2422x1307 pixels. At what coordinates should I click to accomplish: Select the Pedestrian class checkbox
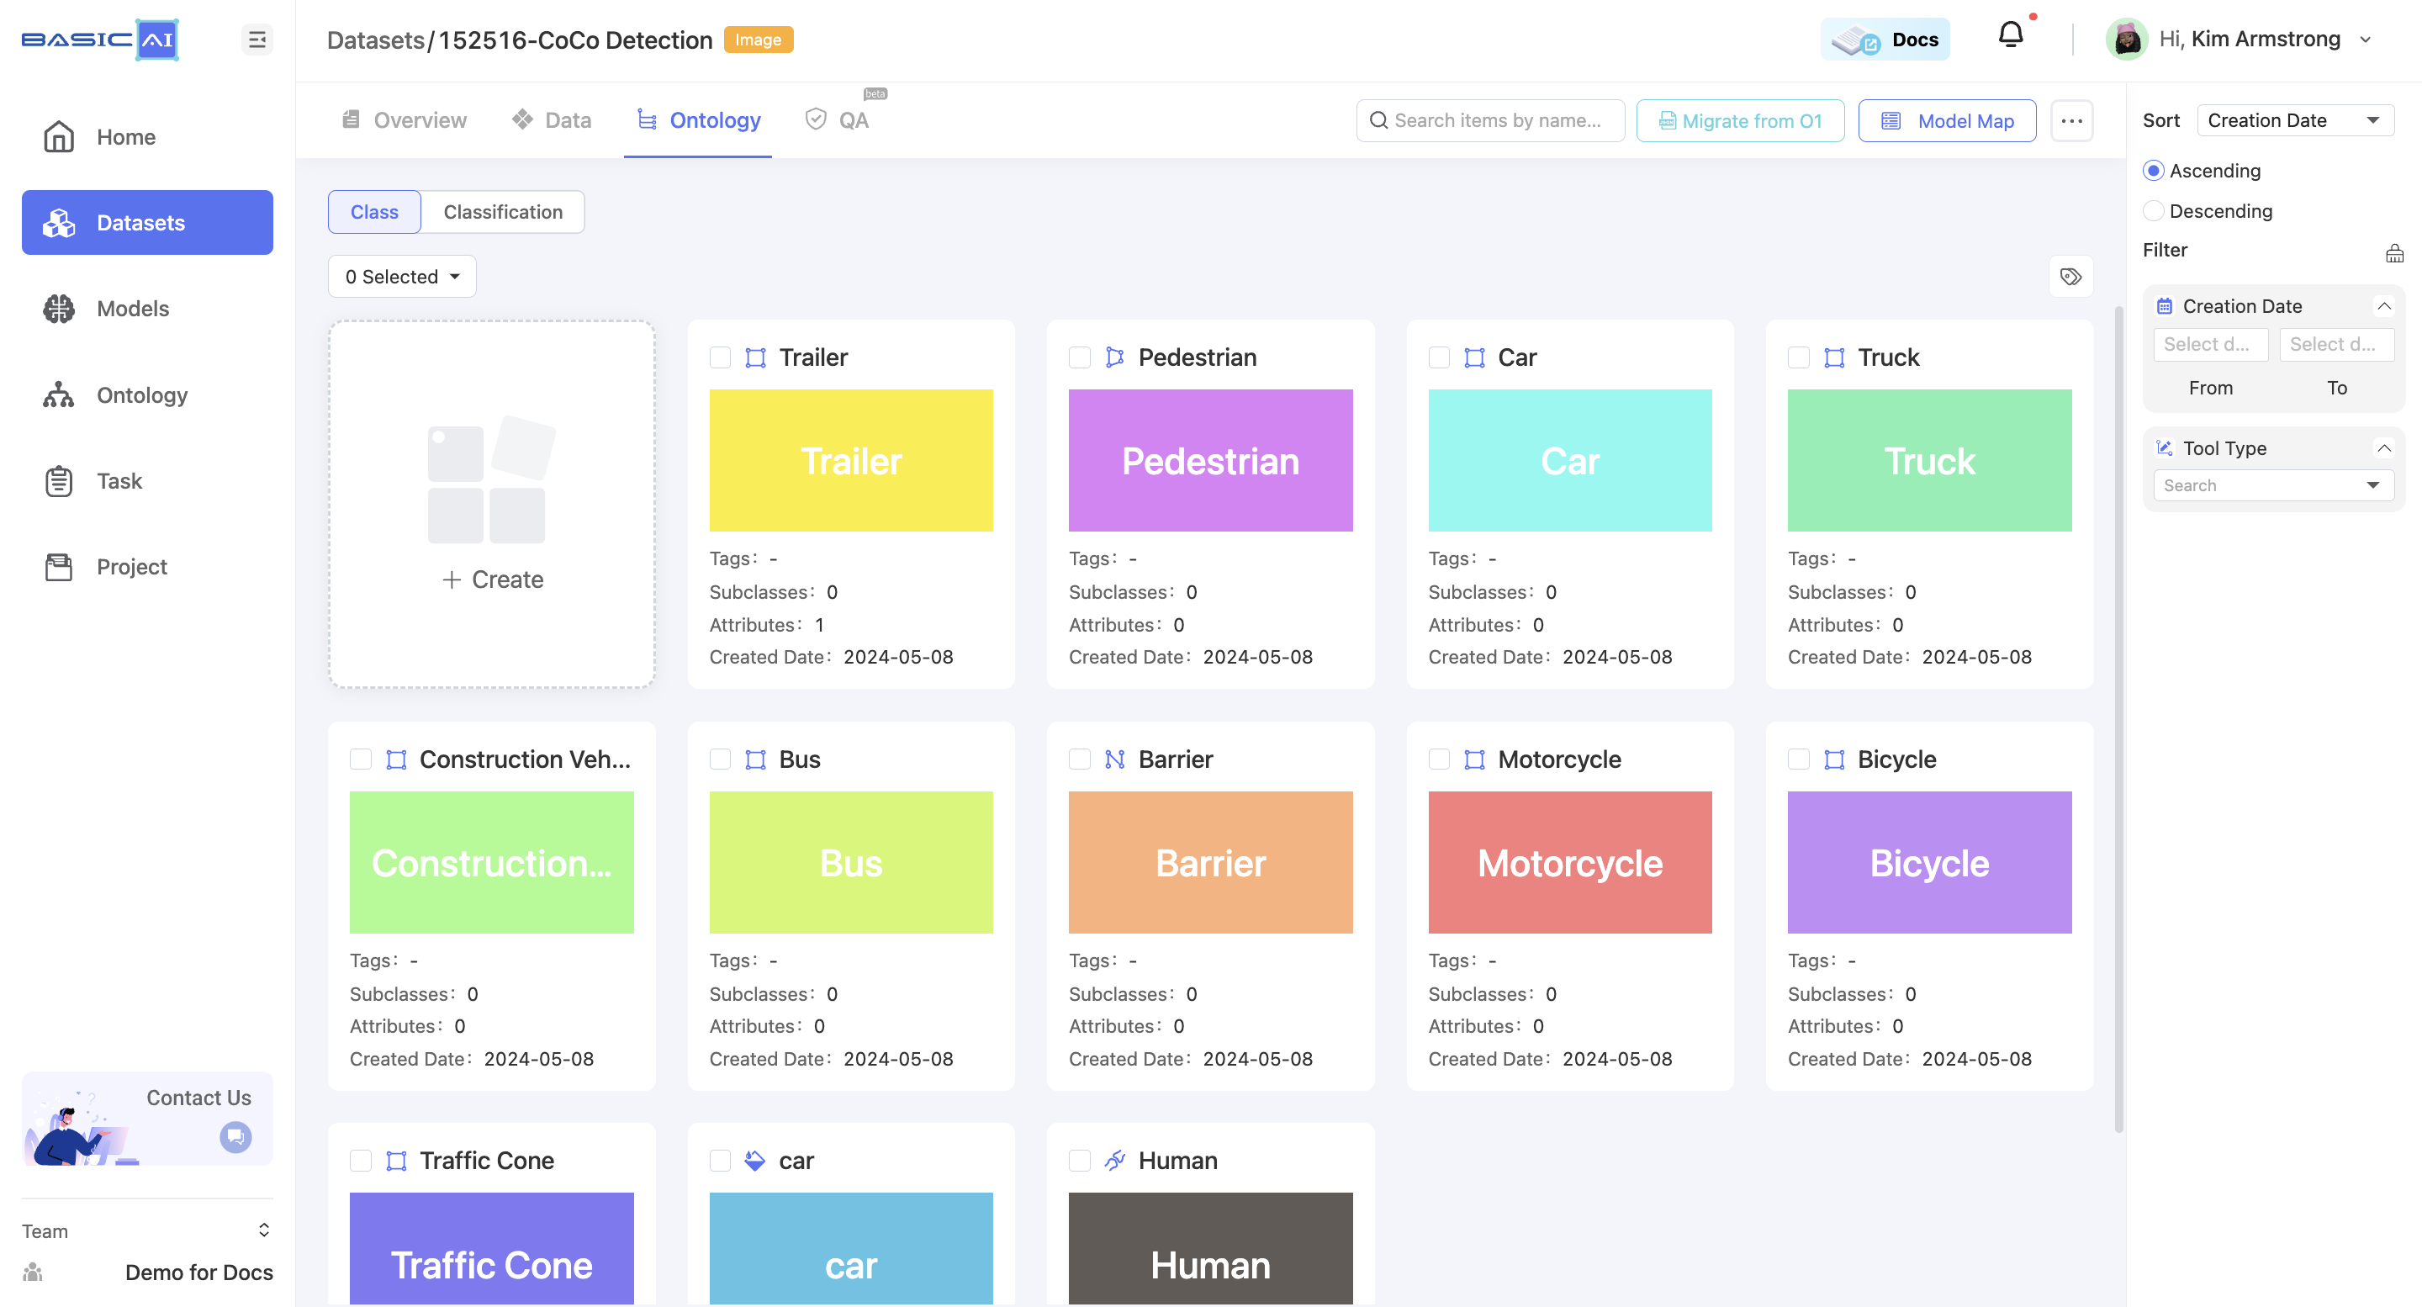(x=1079, y=357)
